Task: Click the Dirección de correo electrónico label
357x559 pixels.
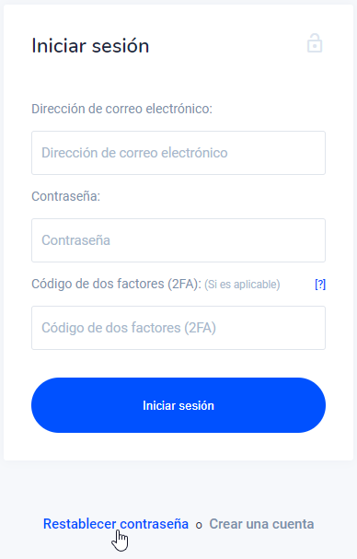Action: [x=121, y=109]
